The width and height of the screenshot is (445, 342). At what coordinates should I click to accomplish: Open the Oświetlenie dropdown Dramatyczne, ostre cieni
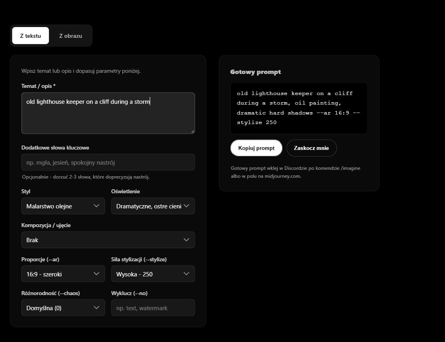click(153, 206)
